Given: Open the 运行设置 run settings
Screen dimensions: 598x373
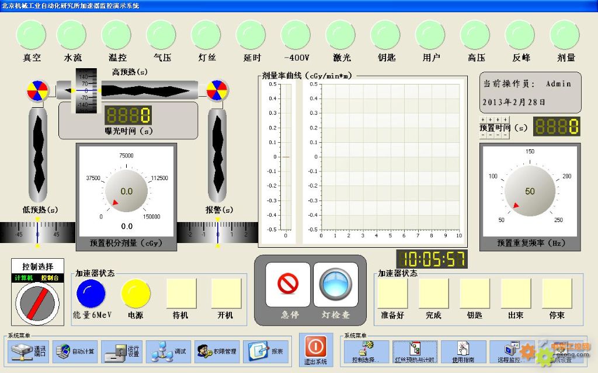Looking at the screenshot, I should tap(121, 351).
